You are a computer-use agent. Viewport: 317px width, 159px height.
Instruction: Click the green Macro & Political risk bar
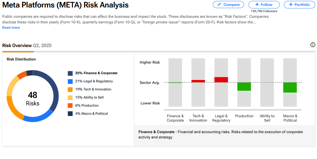pos(290,88)
